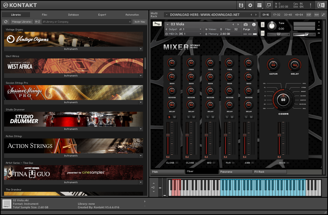This screenshot has height=215, width=328.
Task: Click the PV label on instrument header
Action: coord(319,33)
